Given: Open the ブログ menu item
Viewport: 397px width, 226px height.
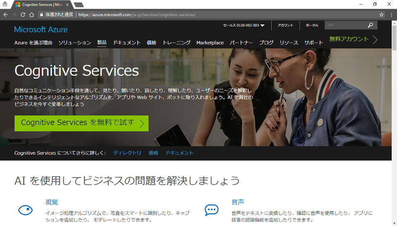Looking at the screenshot, I should 266,43.
